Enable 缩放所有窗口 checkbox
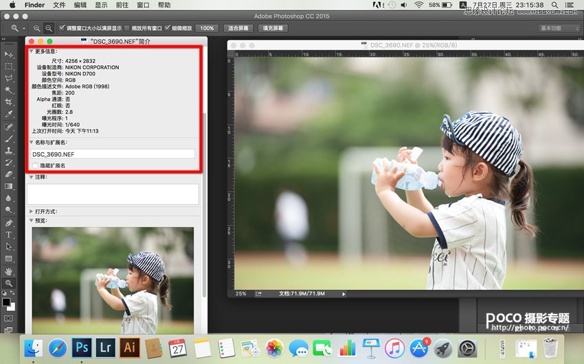This screenshot has width=584, height=364. [x=127, y=28]
